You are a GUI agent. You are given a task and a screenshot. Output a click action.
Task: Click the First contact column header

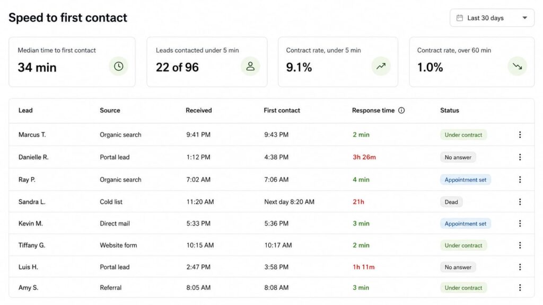pos(282,110)
